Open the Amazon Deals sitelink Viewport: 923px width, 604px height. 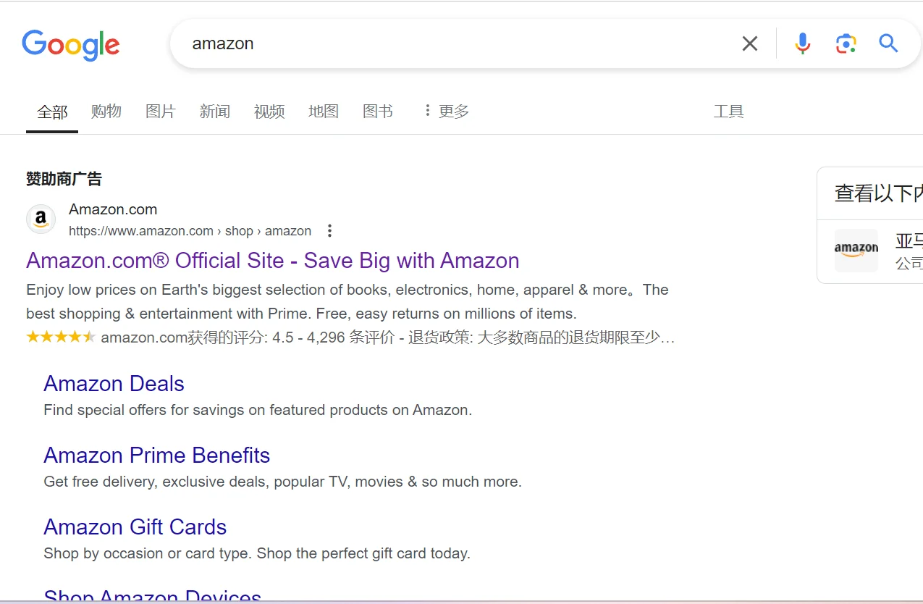(114, 384)
